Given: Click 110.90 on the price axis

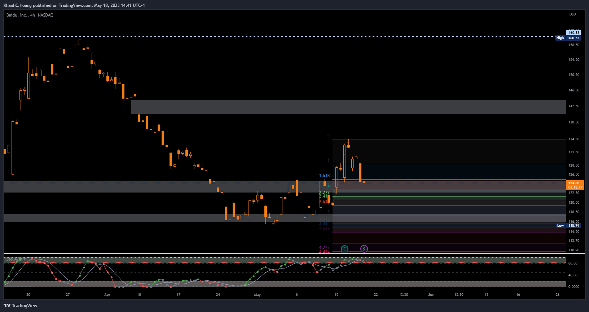Looking at the screenshot, I should point(574,250).
